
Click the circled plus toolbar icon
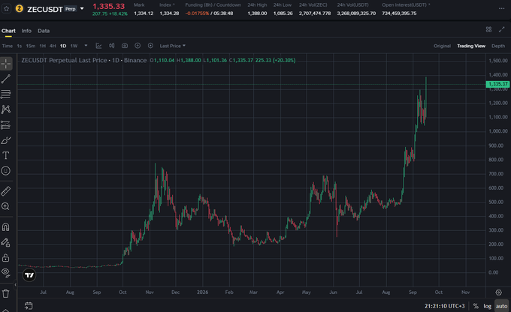tap(138, 46)
